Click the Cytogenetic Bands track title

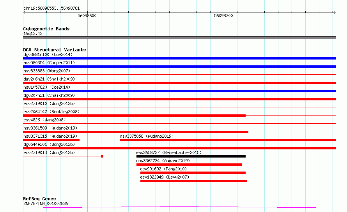(x=46, y=29)
